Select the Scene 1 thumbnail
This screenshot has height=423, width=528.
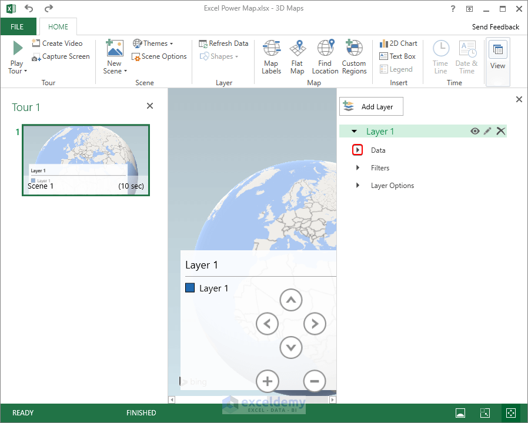pos(86,160)
